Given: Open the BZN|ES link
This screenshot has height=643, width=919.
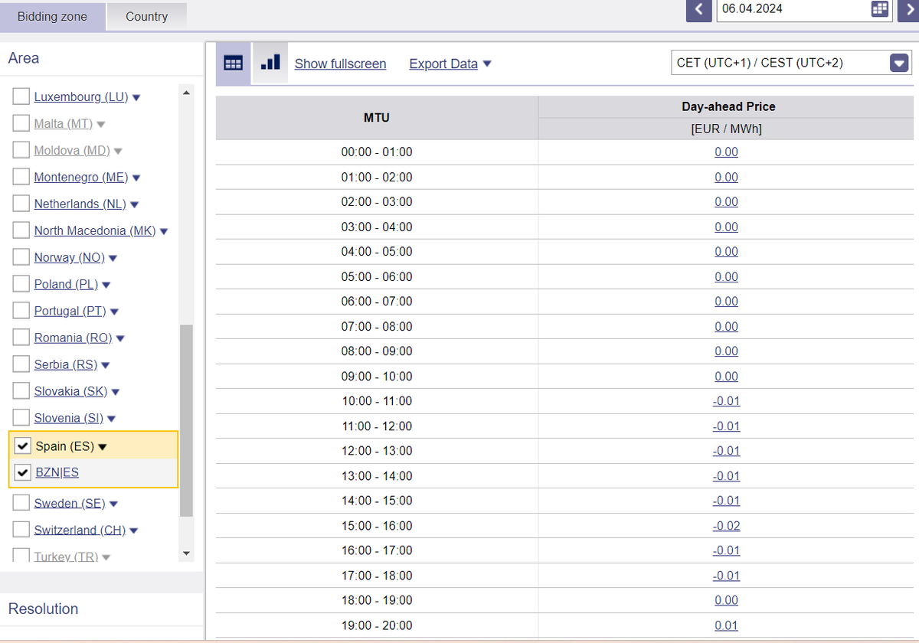Looking at the screenshot, I should [x=57, y=472].
